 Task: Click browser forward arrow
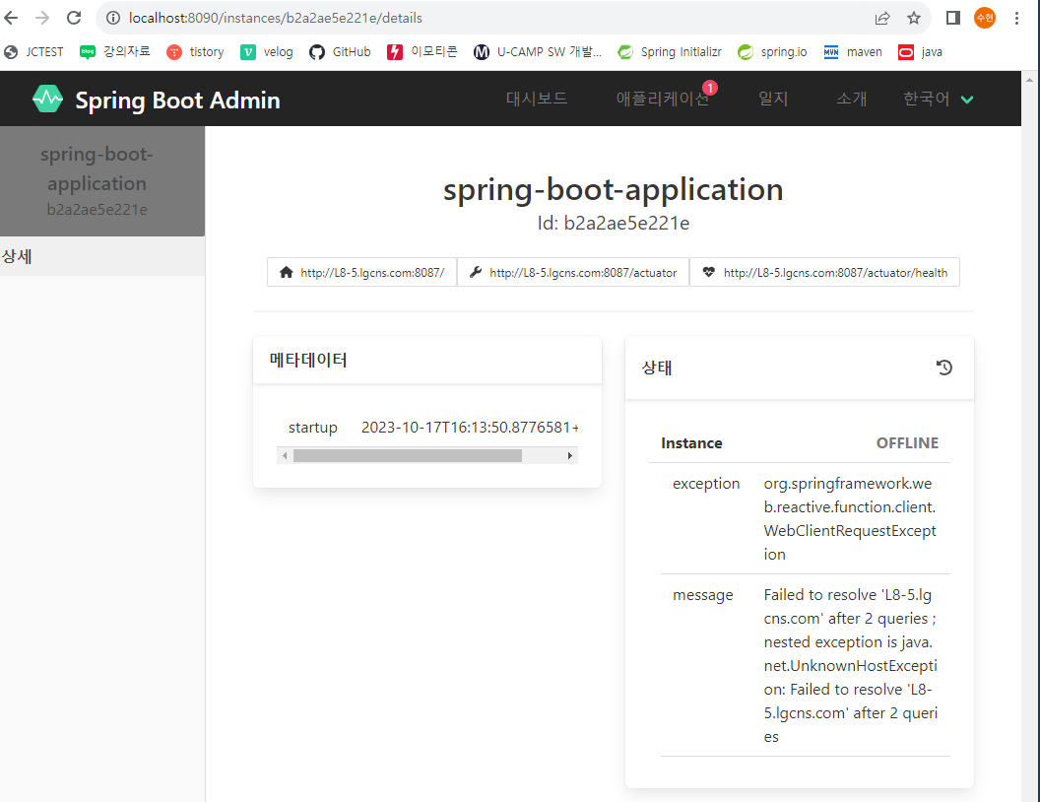pyautogui.click(x=41, y=18)
